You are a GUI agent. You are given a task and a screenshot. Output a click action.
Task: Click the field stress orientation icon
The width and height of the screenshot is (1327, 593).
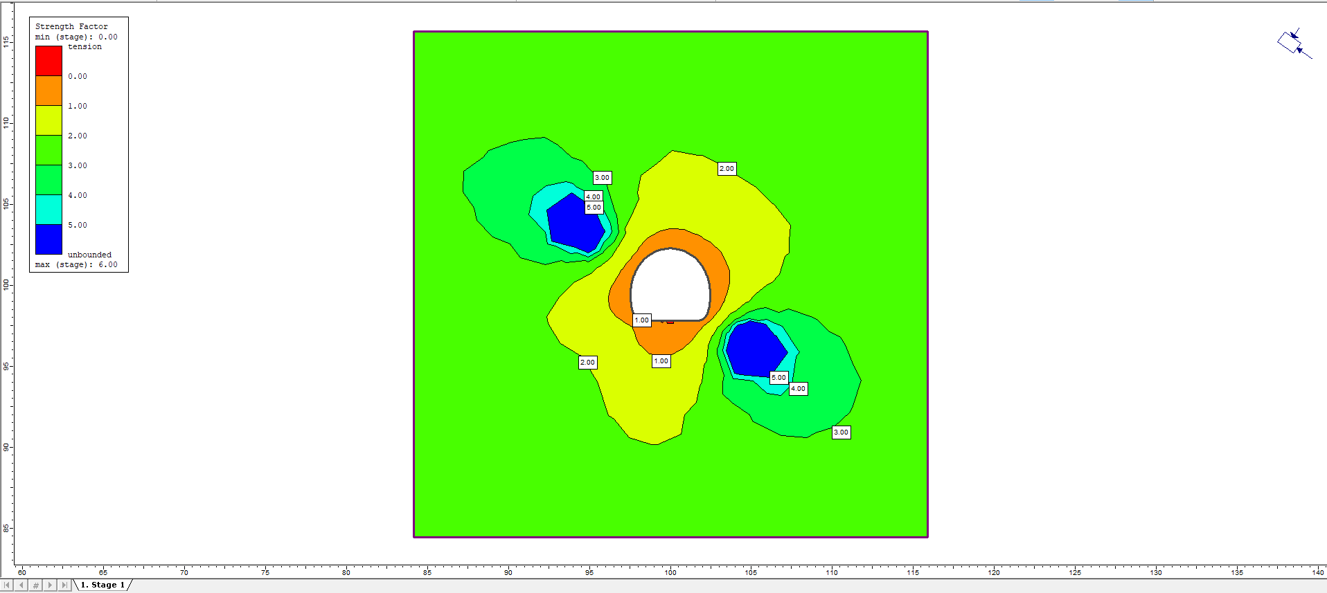(1293, 44)
